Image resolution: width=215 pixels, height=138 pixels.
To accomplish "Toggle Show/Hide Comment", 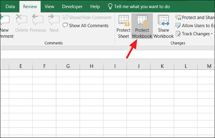I will [x=87, y=17].
